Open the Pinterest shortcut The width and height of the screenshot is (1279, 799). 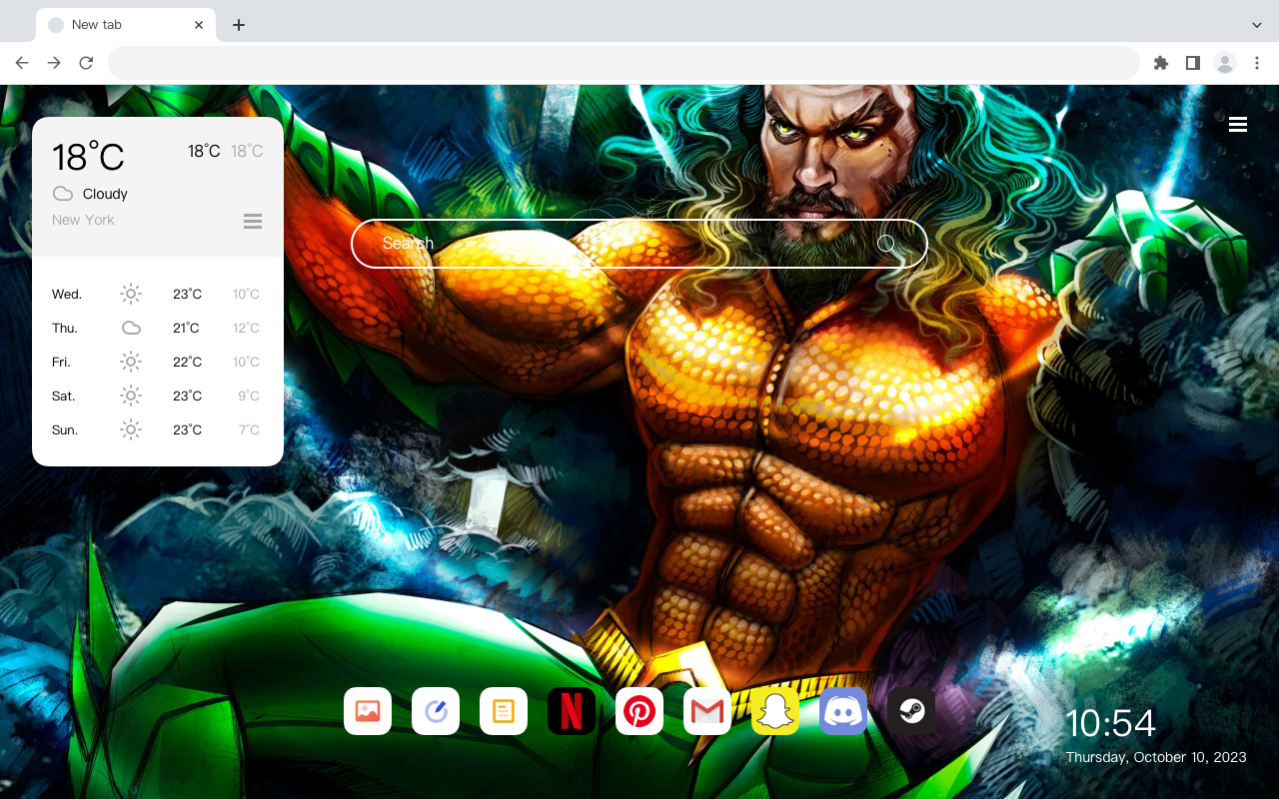click(639, 711)
